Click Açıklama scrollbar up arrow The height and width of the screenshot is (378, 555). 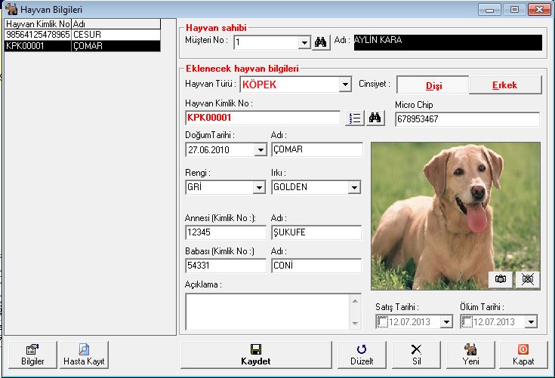click(355, 301)
